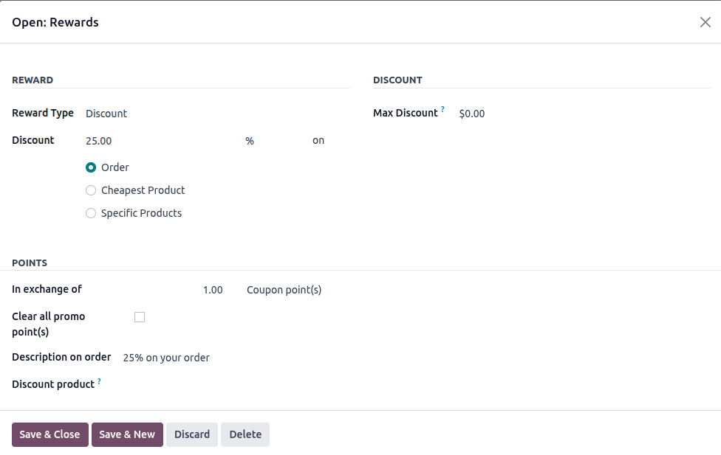Select the Cheapest Product radio option

pyautogui.click(x=91, y=190)
